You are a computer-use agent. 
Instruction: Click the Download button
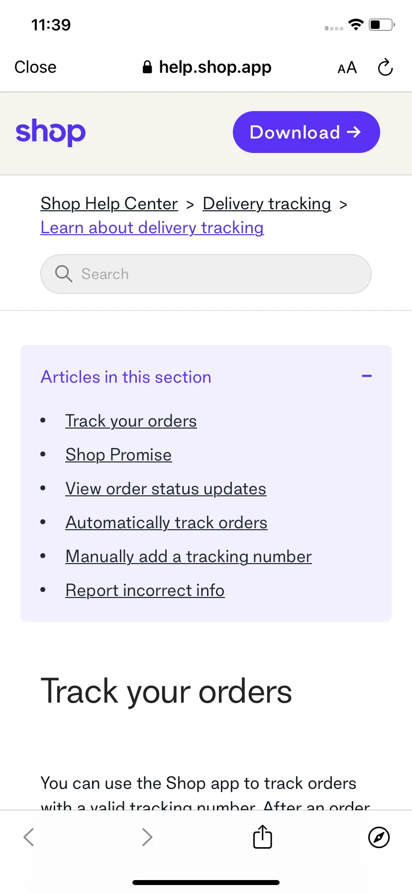307,132
